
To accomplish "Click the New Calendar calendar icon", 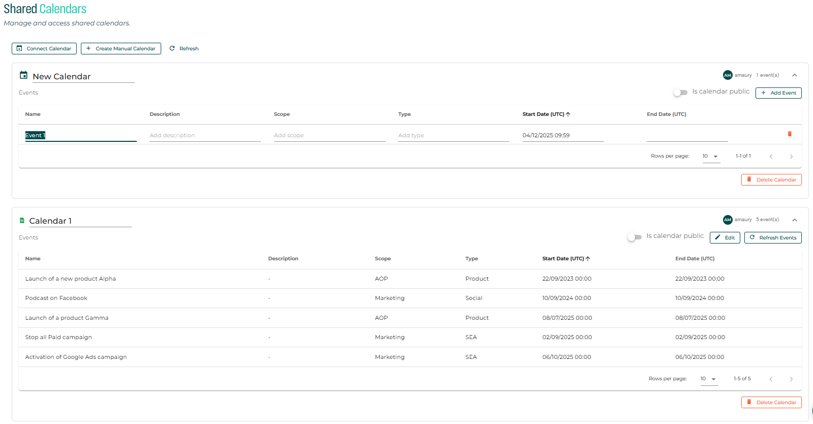I will (x=23, y=75).
